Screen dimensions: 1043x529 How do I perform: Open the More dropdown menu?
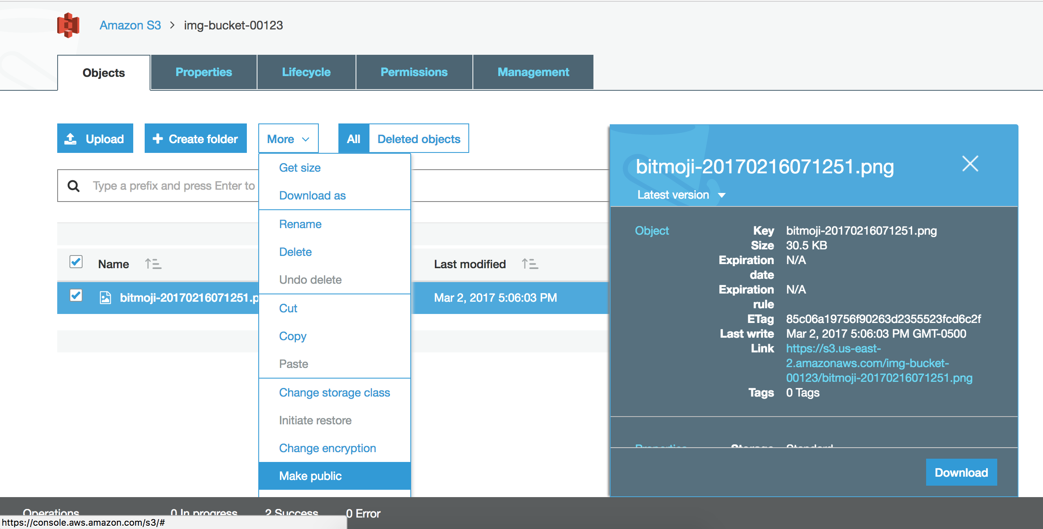[288, 139]
